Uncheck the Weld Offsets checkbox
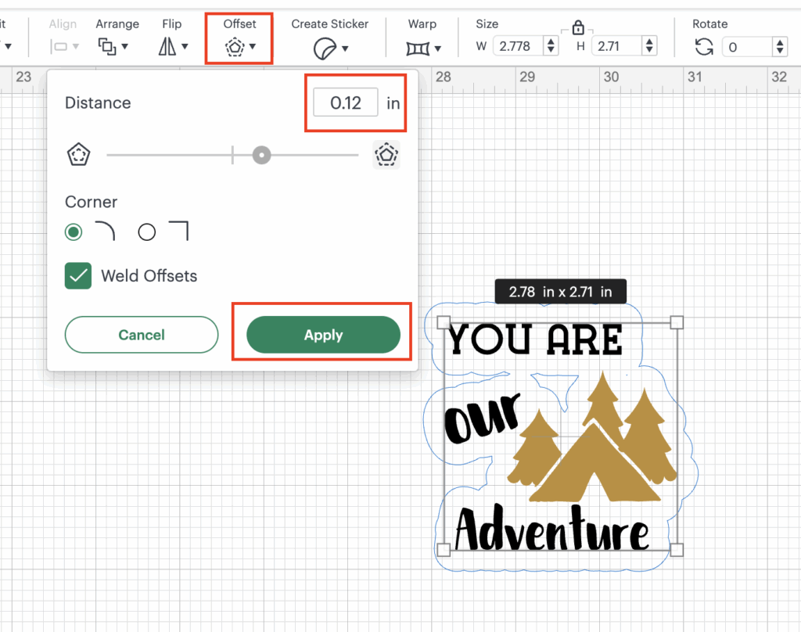Viewport: 801px width, 632px height. tap(78, 275)
